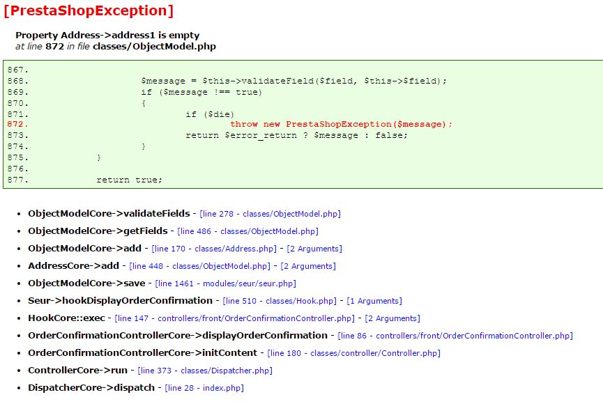
Task: Click the ControllerCore->run entry
Action: [x=77, y=370]
